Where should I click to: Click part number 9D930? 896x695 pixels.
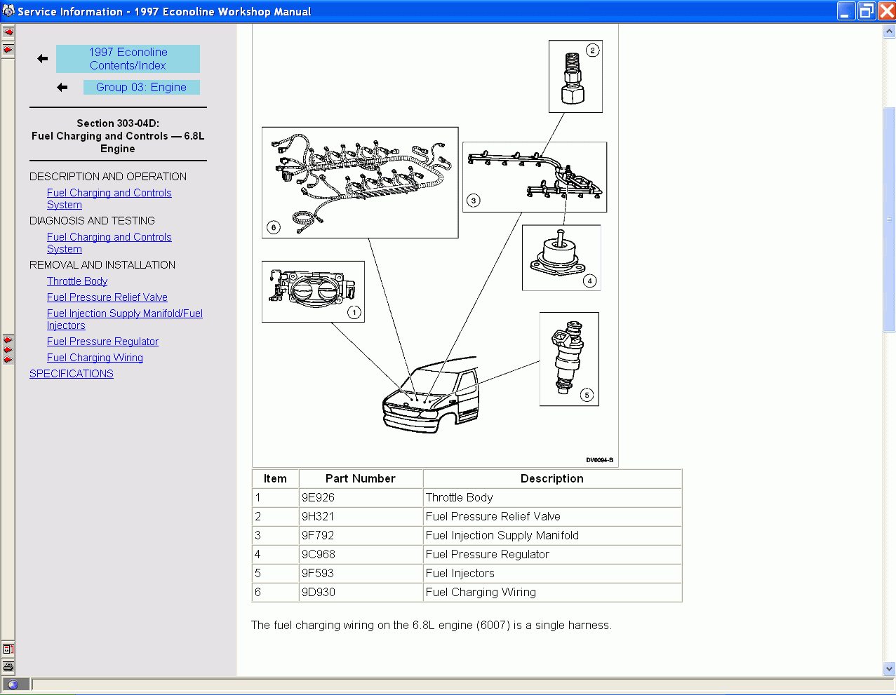319,592
